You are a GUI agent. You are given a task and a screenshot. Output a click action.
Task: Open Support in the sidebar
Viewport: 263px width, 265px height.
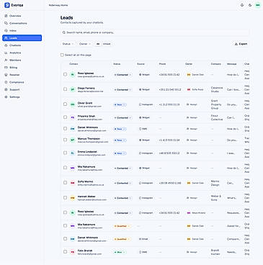22,89
